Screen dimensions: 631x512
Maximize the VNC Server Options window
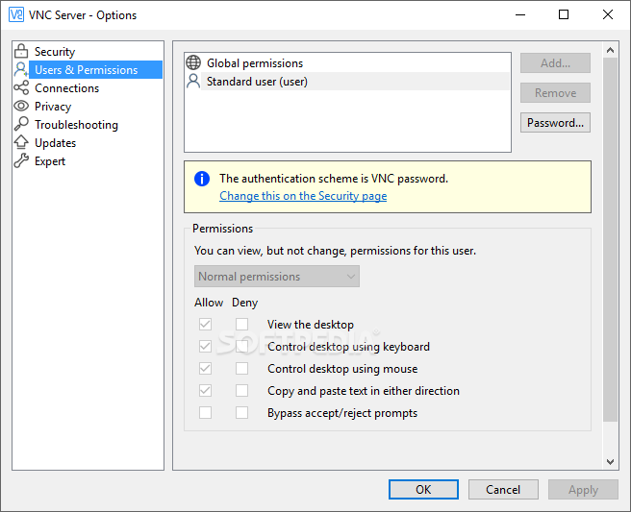coord(564,14)
